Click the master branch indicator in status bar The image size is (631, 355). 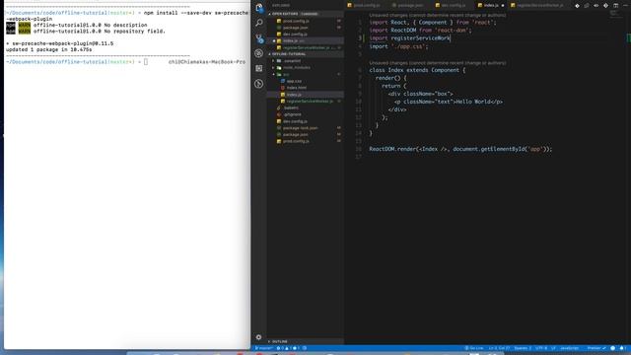(x=264, y=348)
